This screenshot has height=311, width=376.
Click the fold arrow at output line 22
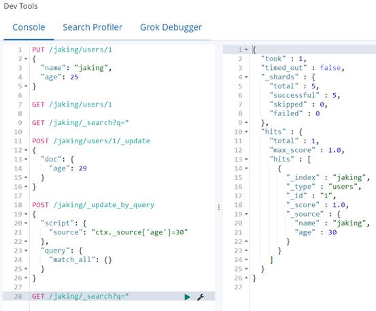point(246,241)
